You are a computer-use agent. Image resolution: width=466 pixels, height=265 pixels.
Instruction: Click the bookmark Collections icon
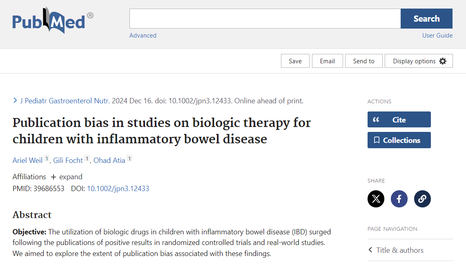(377, 140)
